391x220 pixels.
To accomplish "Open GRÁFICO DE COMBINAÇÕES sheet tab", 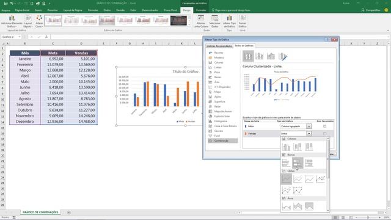I will coord(40,212).
